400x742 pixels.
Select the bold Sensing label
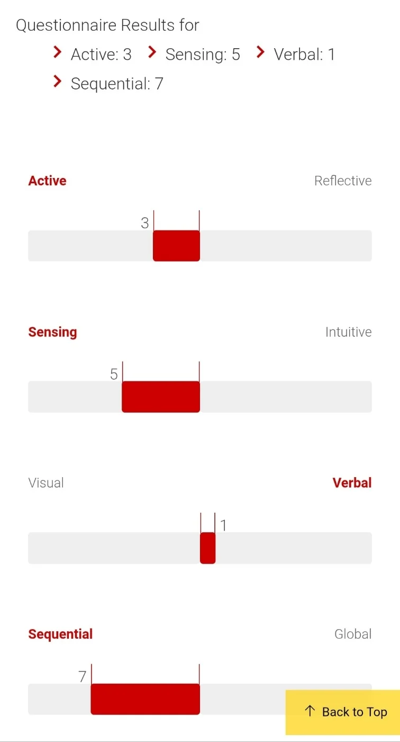click(52, 332)
